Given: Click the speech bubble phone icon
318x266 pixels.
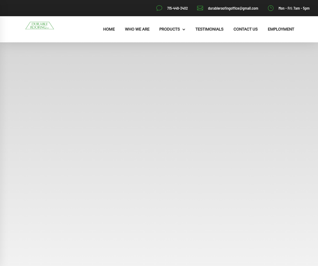Looking at the screenshot, I should 159,8.
